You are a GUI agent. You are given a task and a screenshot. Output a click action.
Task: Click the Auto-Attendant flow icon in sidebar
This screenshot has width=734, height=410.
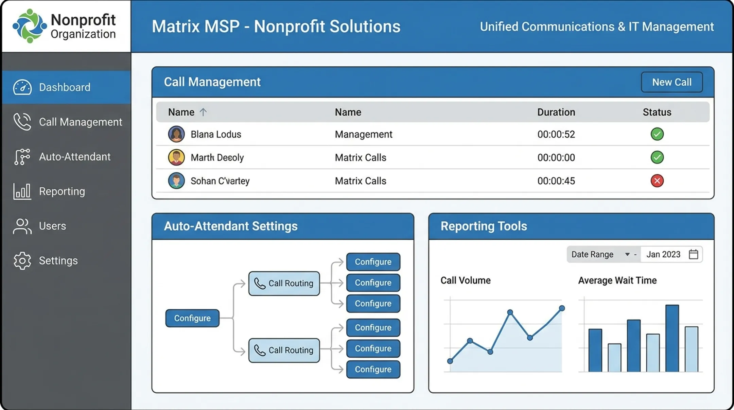click(22, 157)
